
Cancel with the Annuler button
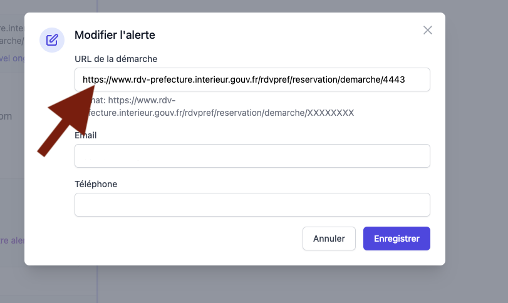pyautogui.click(x=329, y=239)
